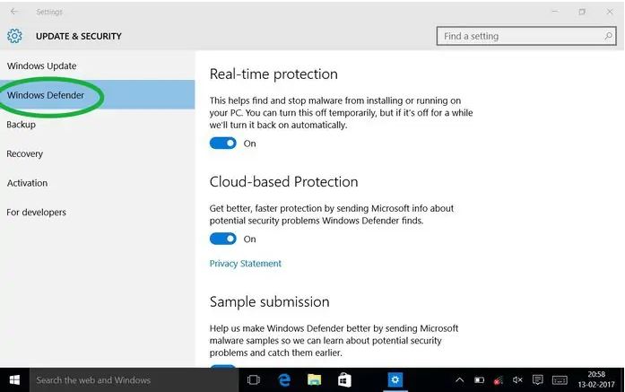Go back with the Settings back arrow
Viewport: 625px width, 392px height.
point(14,12)
